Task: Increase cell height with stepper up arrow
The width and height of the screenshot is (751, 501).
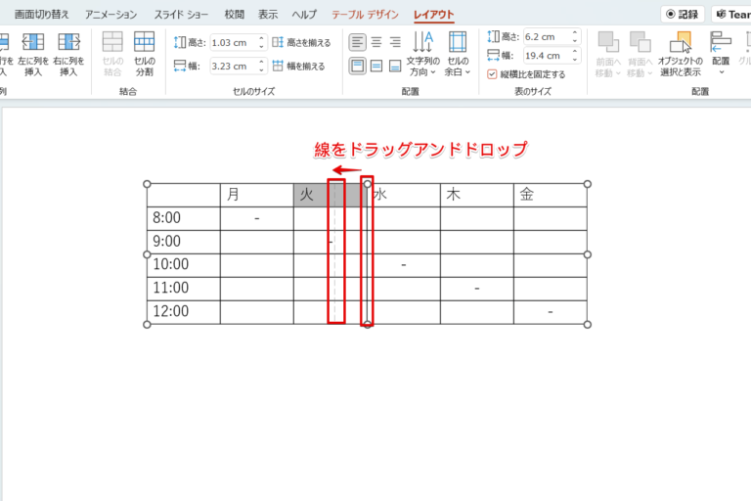Action: pyautogui.click(x=261, y=38)
